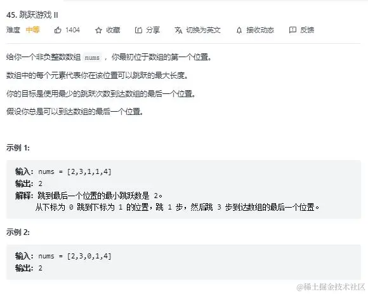The image size is (368, 294).
Task: Open 反馈 feedback link
Action: pos(307,30)
